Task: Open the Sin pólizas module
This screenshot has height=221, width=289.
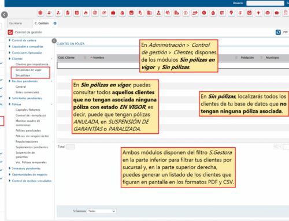Action: [x=23, y=76]
